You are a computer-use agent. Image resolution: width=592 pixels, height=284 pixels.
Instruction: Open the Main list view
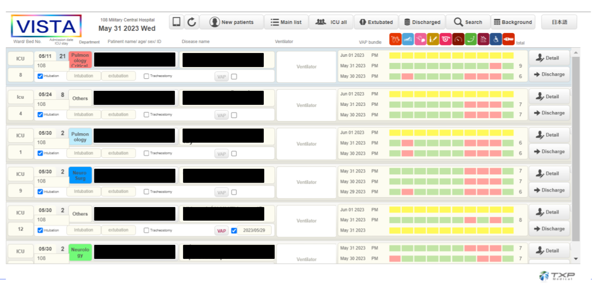[x=286, y=22]
